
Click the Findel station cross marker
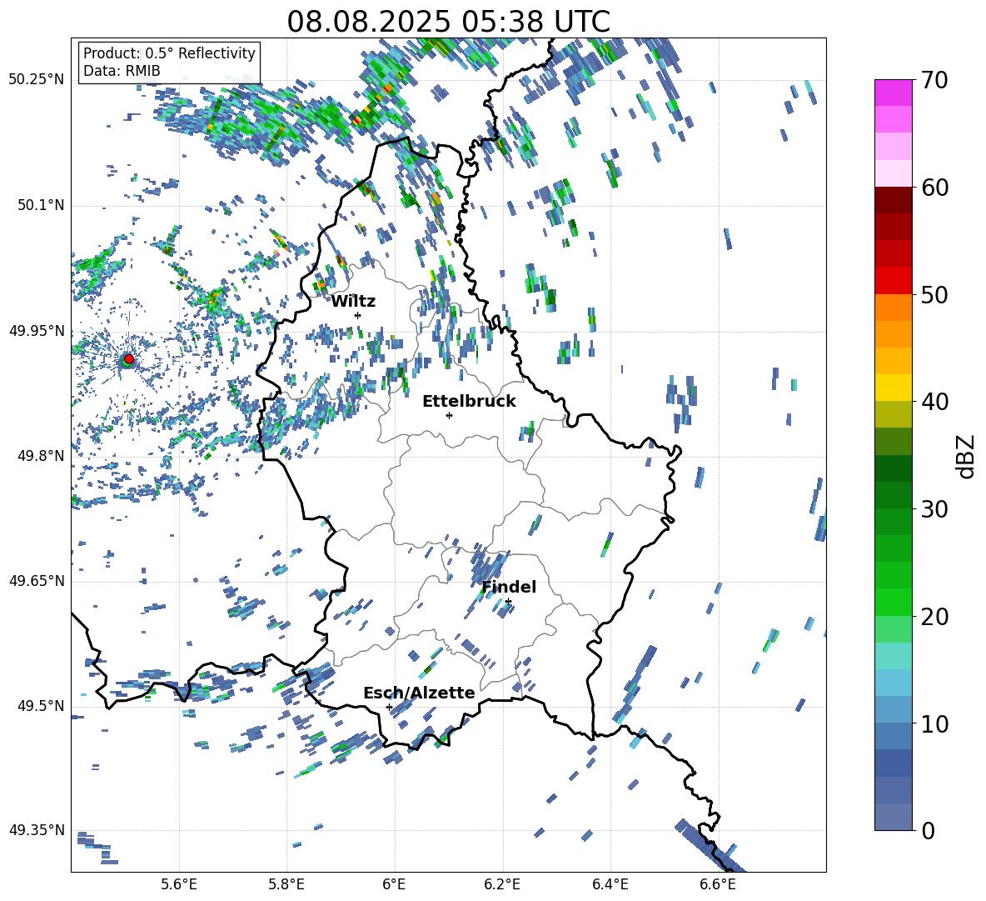click(508, 602)
